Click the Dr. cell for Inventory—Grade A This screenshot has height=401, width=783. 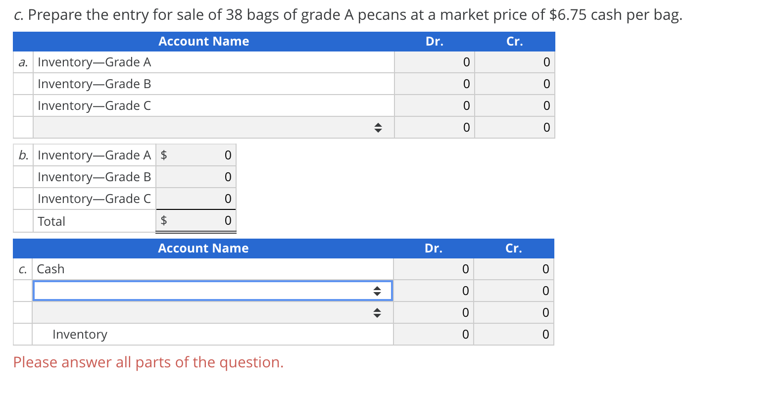pyautogui.click(x=435, y=62)
